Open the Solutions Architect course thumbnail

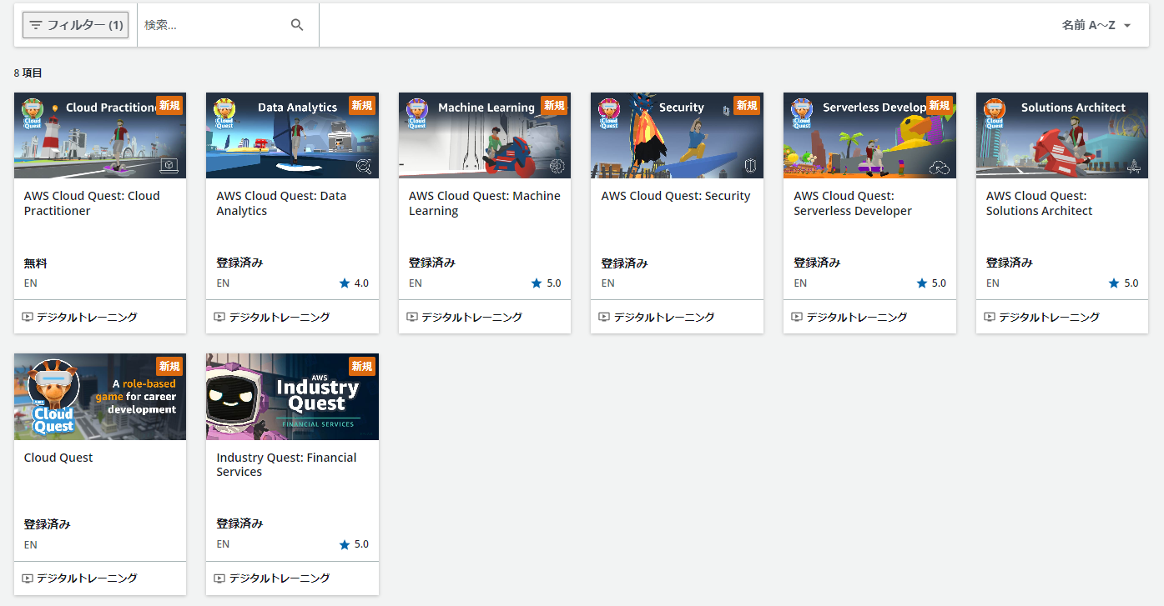click(1062, 135)
